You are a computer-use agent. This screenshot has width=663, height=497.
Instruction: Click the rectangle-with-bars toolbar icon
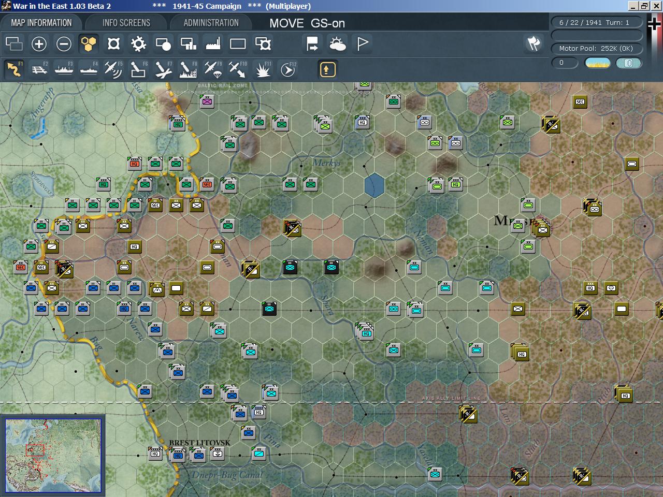click(188, 44)
